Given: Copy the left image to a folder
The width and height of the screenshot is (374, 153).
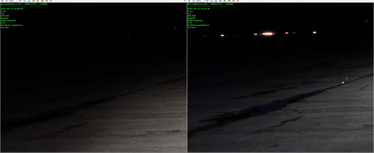Looking at the screenshot, I should click(42, 1).
